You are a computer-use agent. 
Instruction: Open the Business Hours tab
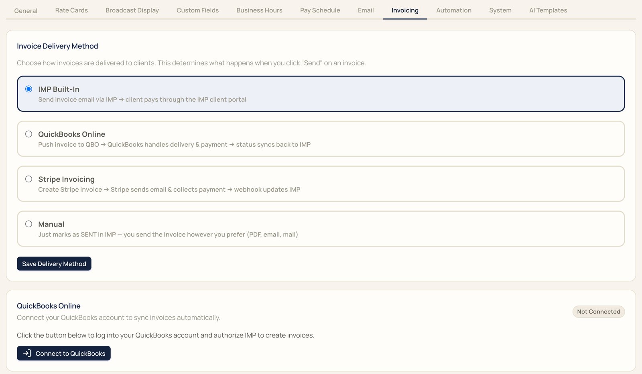coord(259,10)
